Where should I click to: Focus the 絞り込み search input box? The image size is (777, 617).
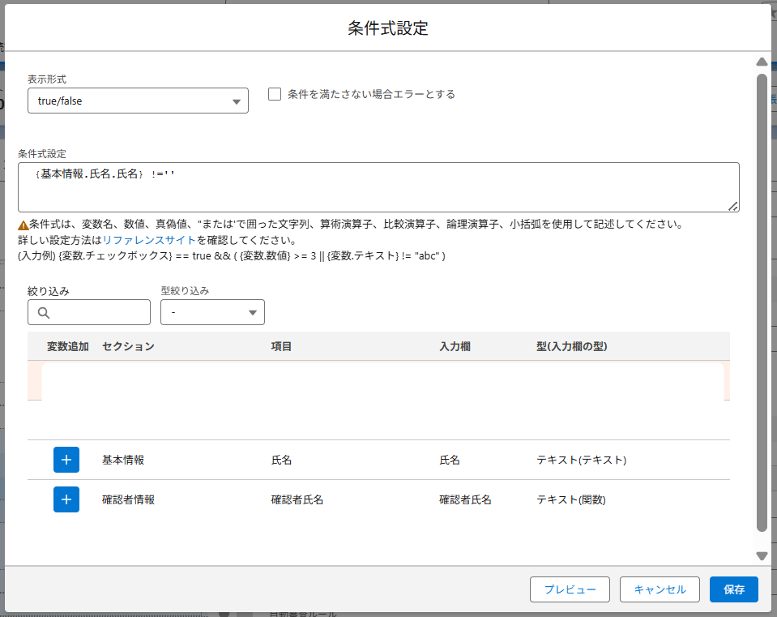point(99,312)
